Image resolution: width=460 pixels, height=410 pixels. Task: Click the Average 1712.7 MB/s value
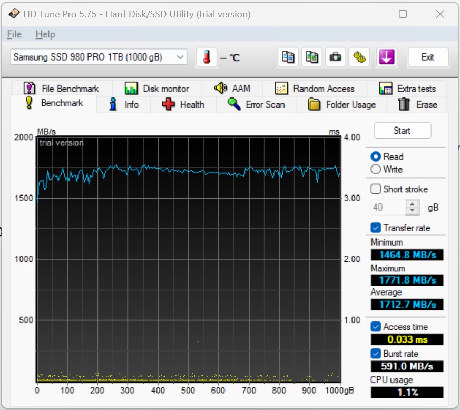[x=407, y=305]
